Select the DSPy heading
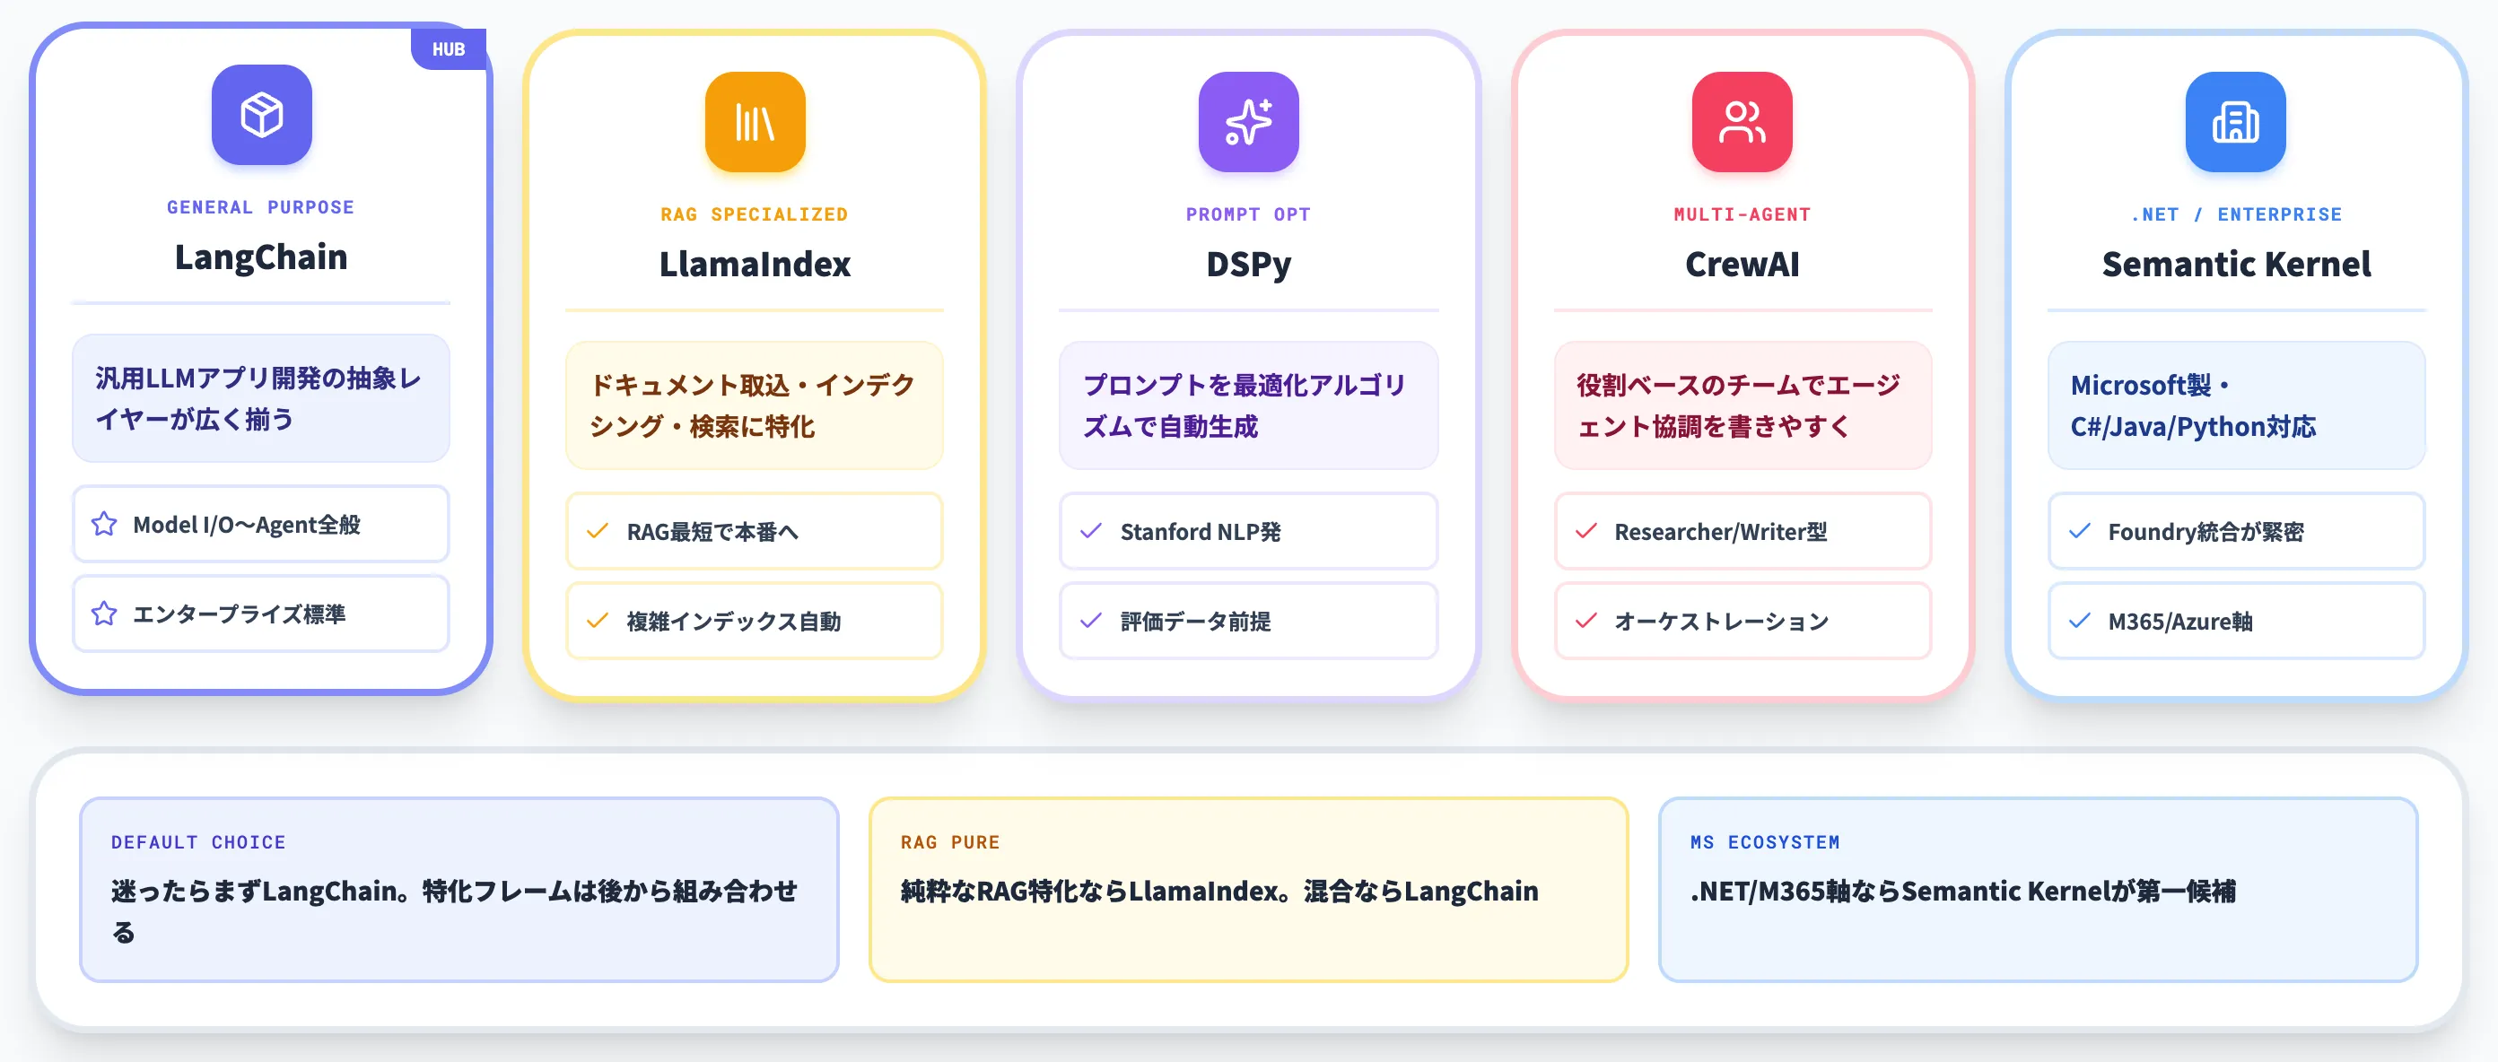Screen dimensions: 2498x1062 1248,264
